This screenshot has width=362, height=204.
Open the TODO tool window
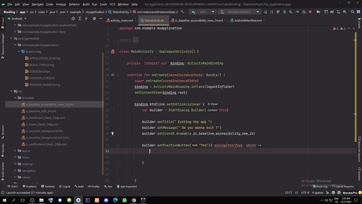12,186
